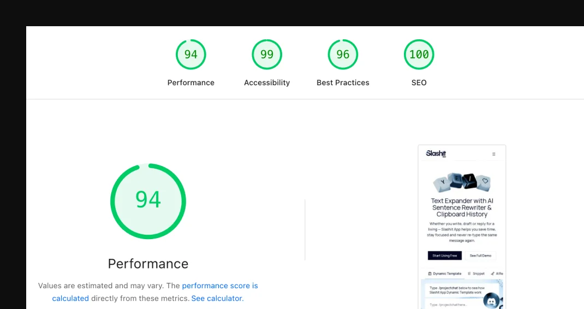Click the Accessibility score gauge showing 99
Image resolution: width=584 pixels, height=309 pixels.
(x=267, y=55)
